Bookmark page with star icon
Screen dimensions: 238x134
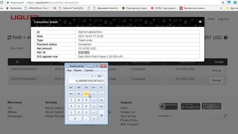click(x=223, y=3)
